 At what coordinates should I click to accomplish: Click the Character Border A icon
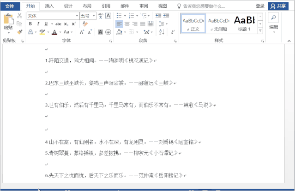(108, 16)
